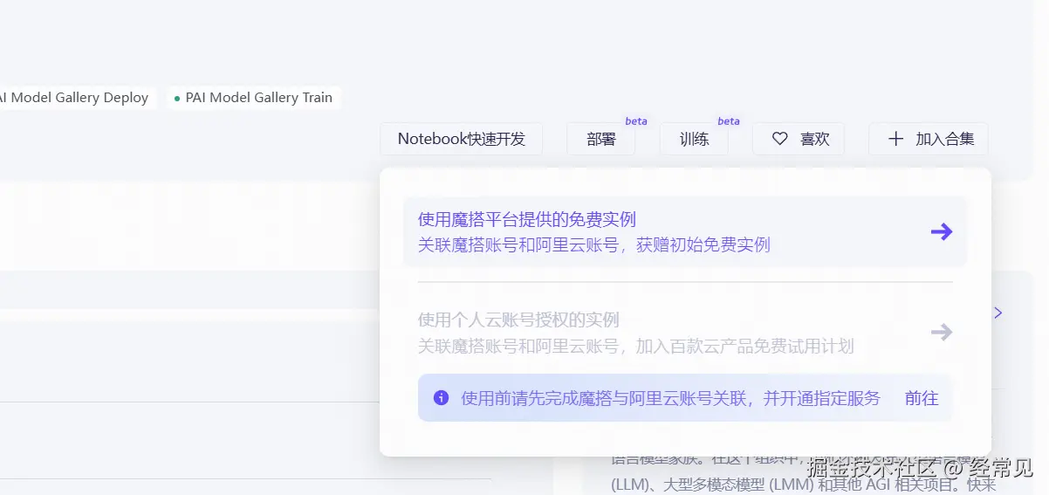Select the PAI Model Gallery Train tag

click(253, 98)
